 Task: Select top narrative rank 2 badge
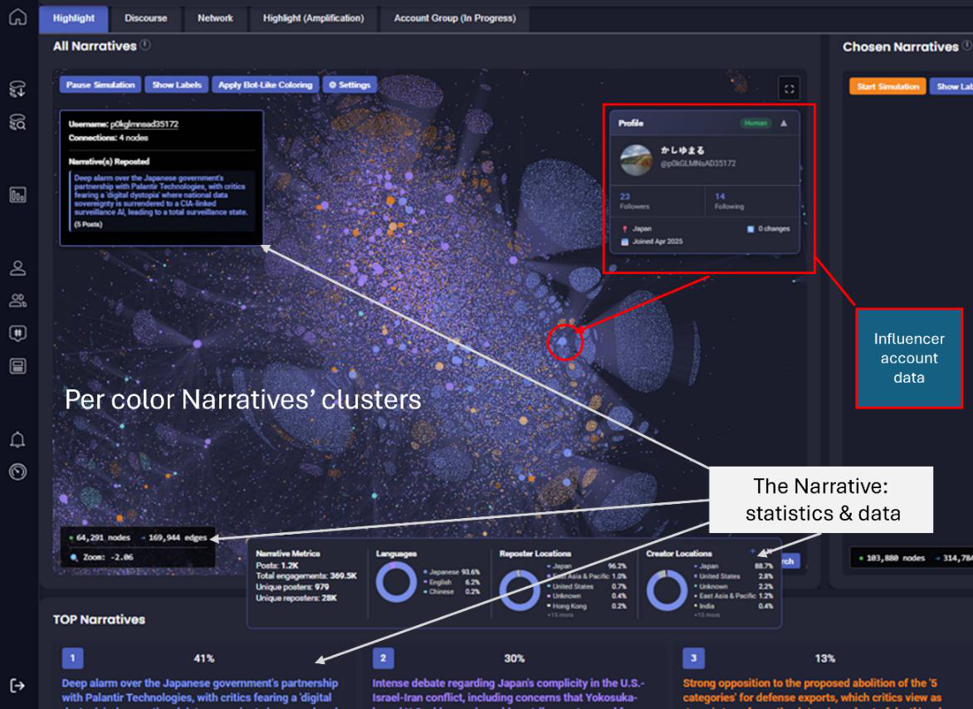point(383,658)
